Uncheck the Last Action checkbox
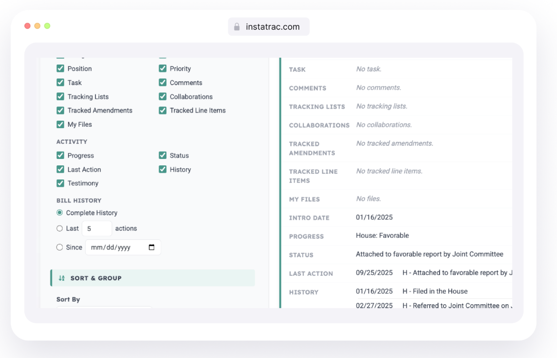Viewport: 557px width, 358px height. (x=60, y=169)
